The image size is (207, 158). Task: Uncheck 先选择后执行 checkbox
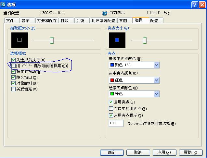click(13, 60)
